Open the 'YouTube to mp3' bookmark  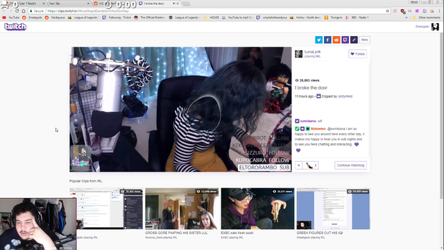click(237, 17)
